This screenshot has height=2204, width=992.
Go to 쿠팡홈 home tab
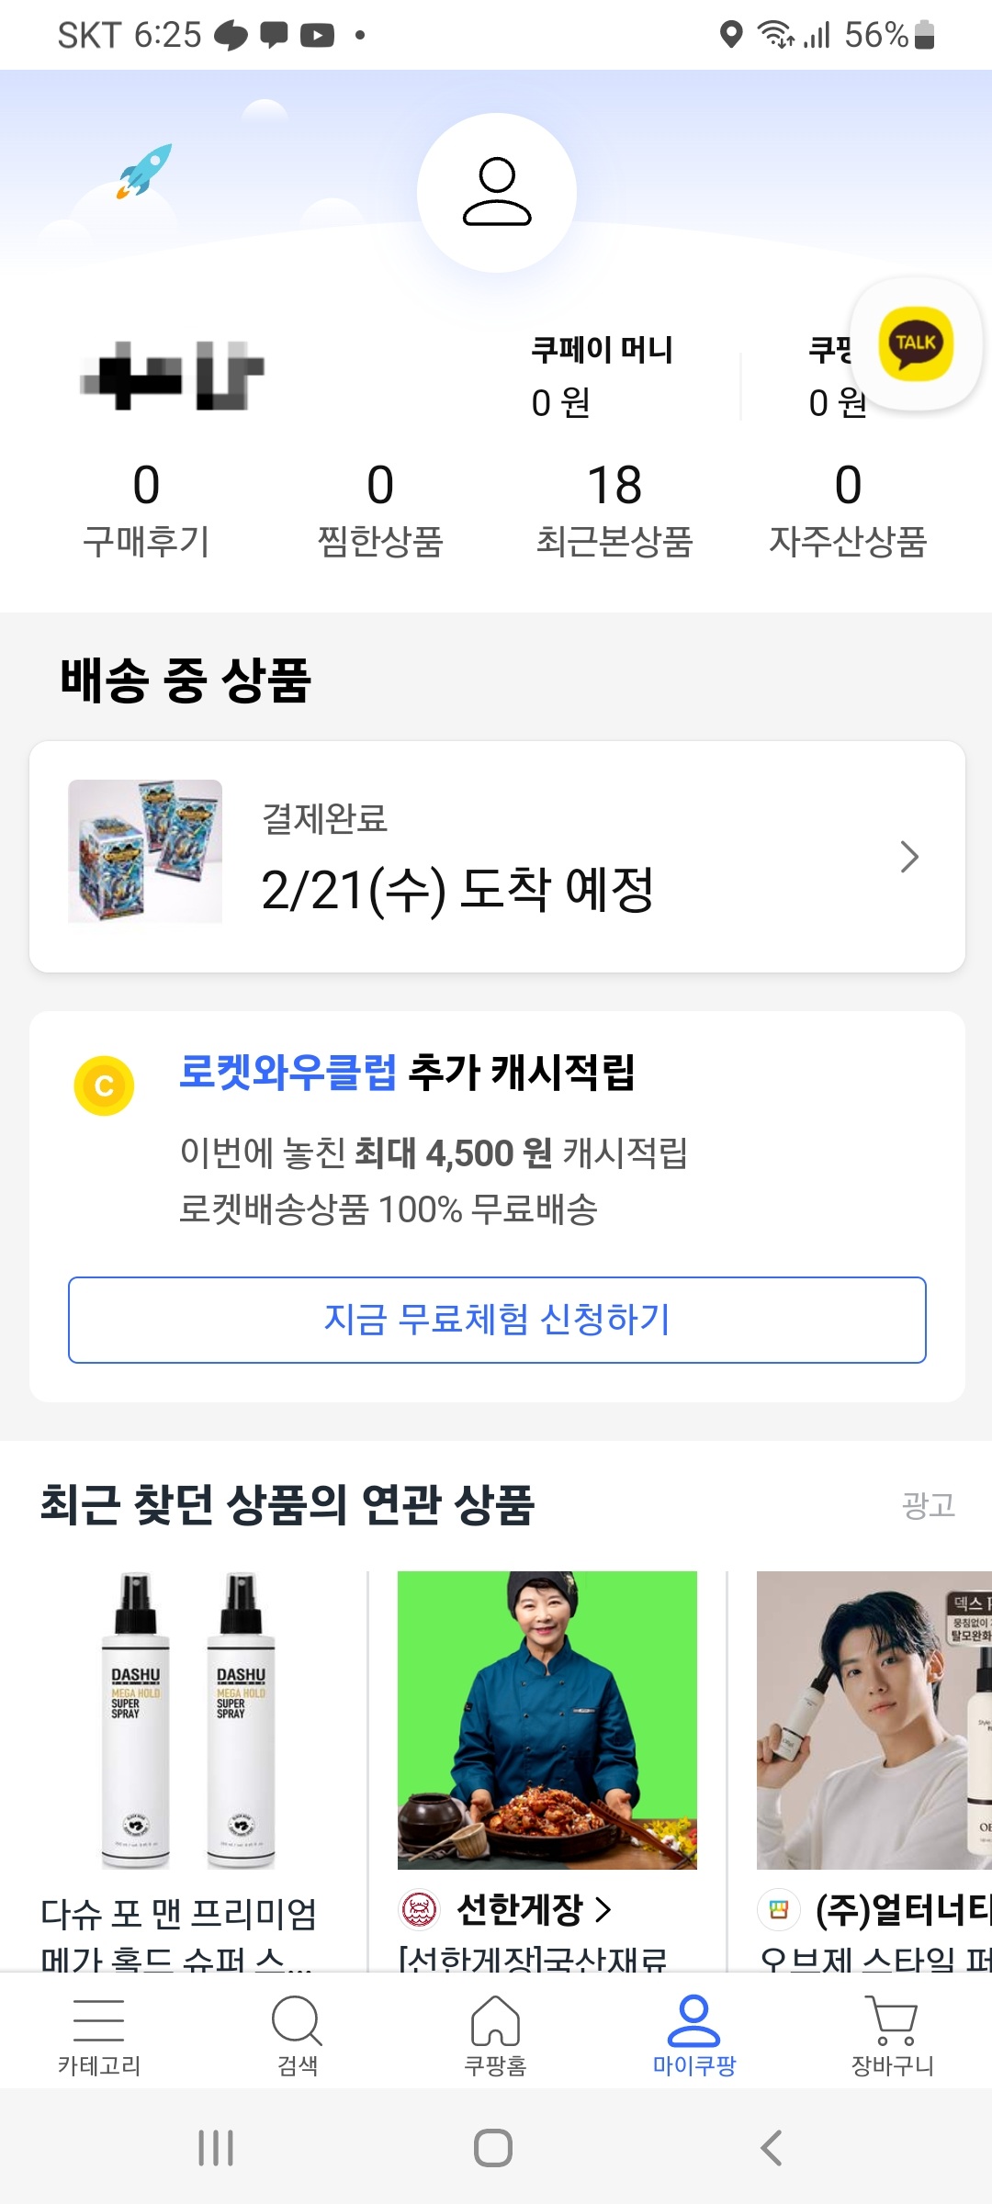(496, 2035)
